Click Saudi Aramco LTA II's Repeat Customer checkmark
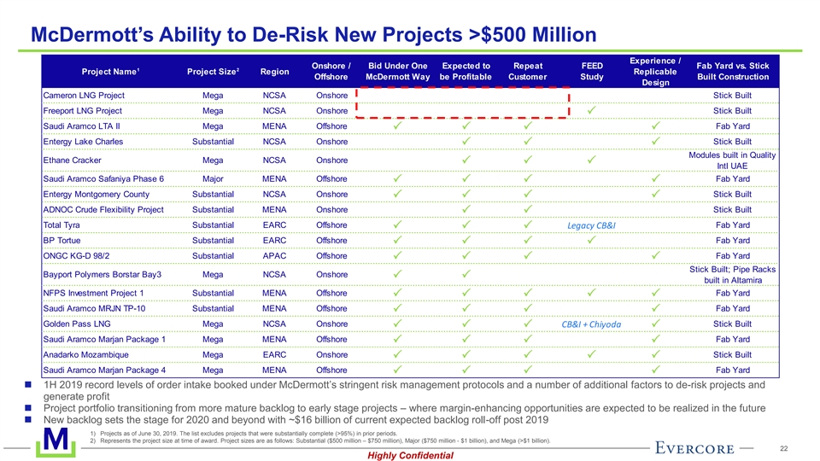 528,126
